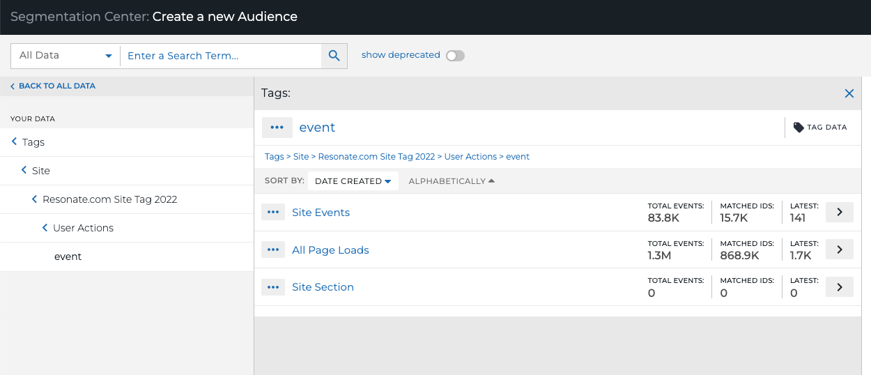Open the Date Created sort dropdown
871x375 pixels.
click(353, 181)
